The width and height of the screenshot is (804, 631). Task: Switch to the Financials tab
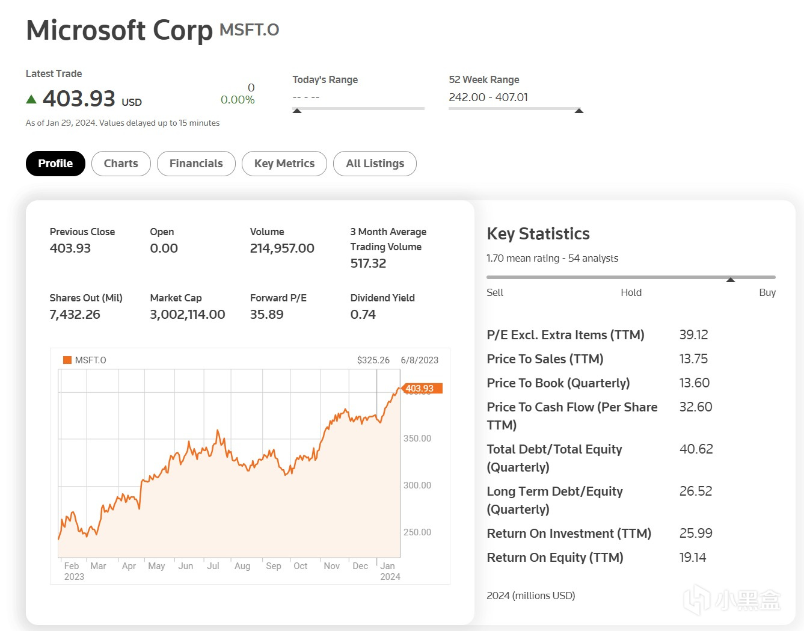point(196,164)
